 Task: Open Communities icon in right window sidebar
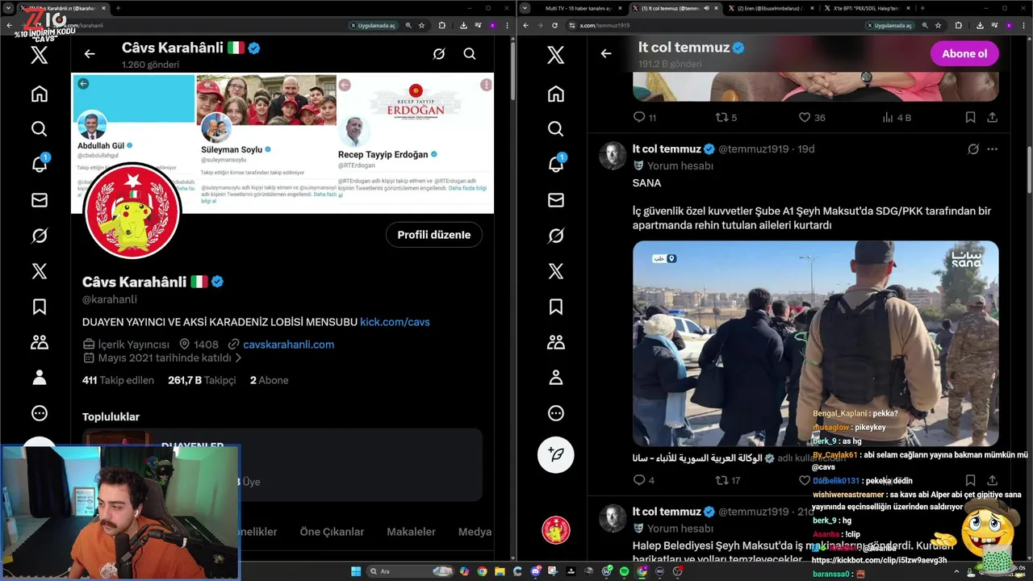[555, 342]
